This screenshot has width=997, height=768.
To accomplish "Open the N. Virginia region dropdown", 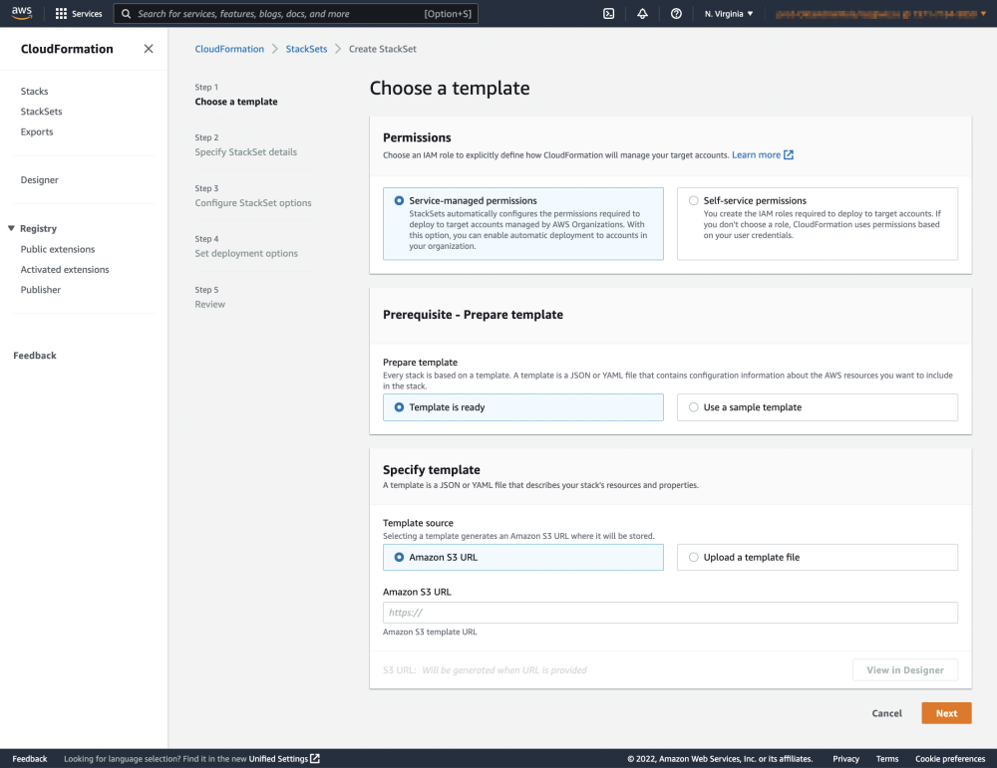I will point(729,14).
